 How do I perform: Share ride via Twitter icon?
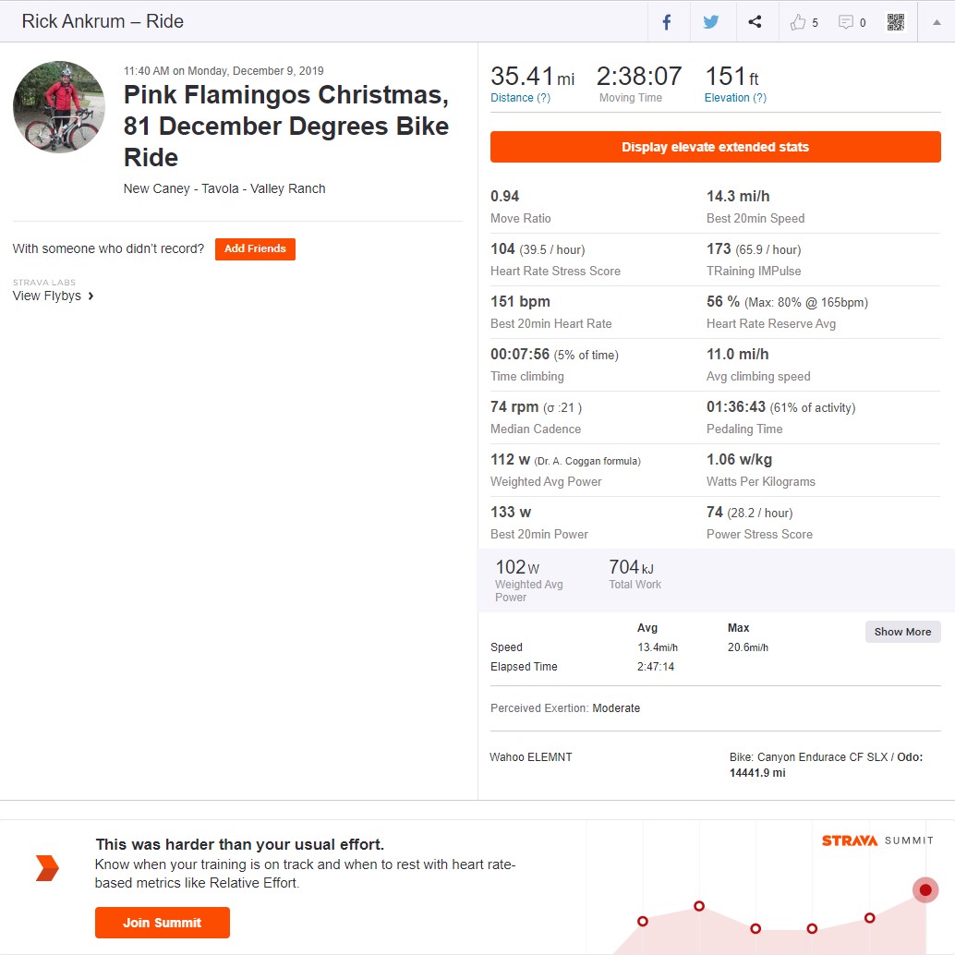[x=711, y=22]
